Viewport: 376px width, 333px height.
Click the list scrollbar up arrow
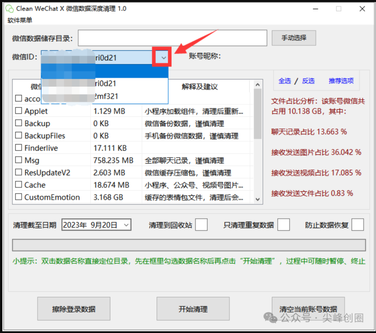click(x=258, y=85)
